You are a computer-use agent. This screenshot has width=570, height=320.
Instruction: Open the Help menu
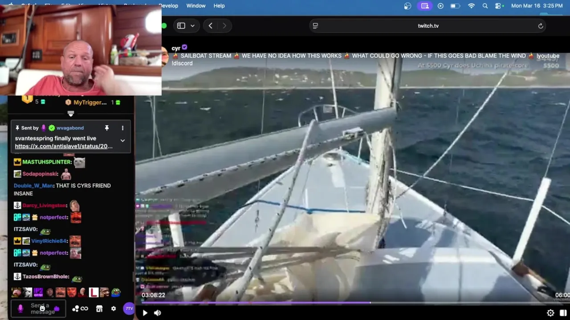[x=219, y=6]
